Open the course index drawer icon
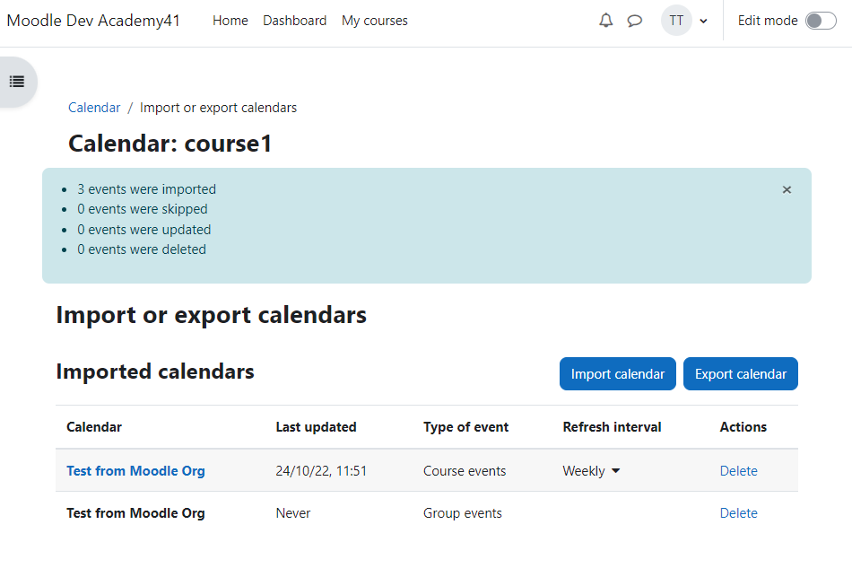Screen dimensions: 852x577 click(x=17, y=82)
